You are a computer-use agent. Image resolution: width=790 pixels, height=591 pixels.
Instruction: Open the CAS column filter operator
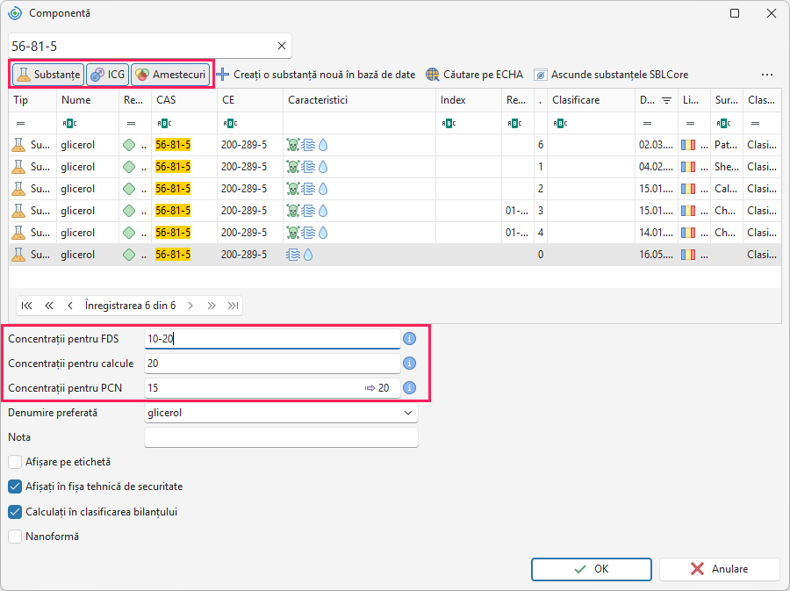165,123
